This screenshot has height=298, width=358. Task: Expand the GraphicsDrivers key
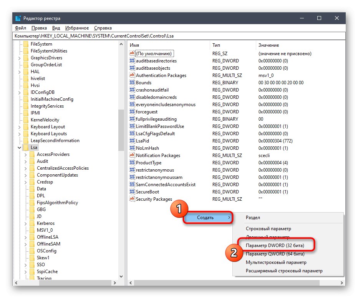point(20,58)
